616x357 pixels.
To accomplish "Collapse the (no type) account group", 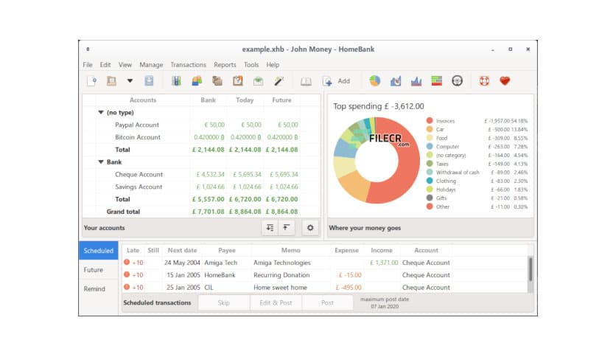I will tap(100, 112).
